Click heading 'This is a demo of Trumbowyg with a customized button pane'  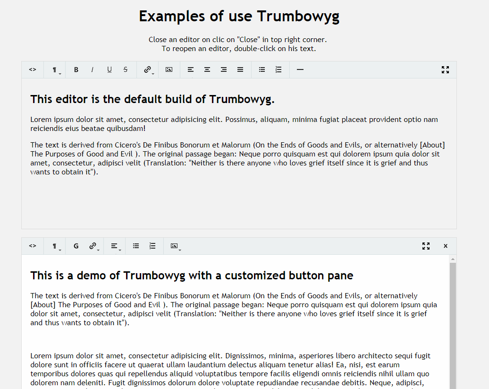[x=192, y=276]
